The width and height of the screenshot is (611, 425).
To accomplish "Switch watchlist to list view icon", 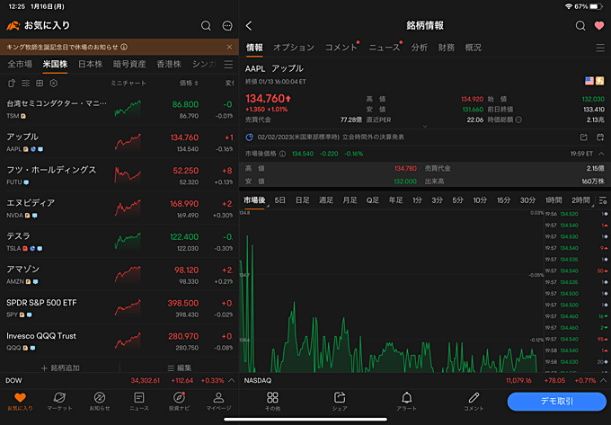I will tap(26, 83).
